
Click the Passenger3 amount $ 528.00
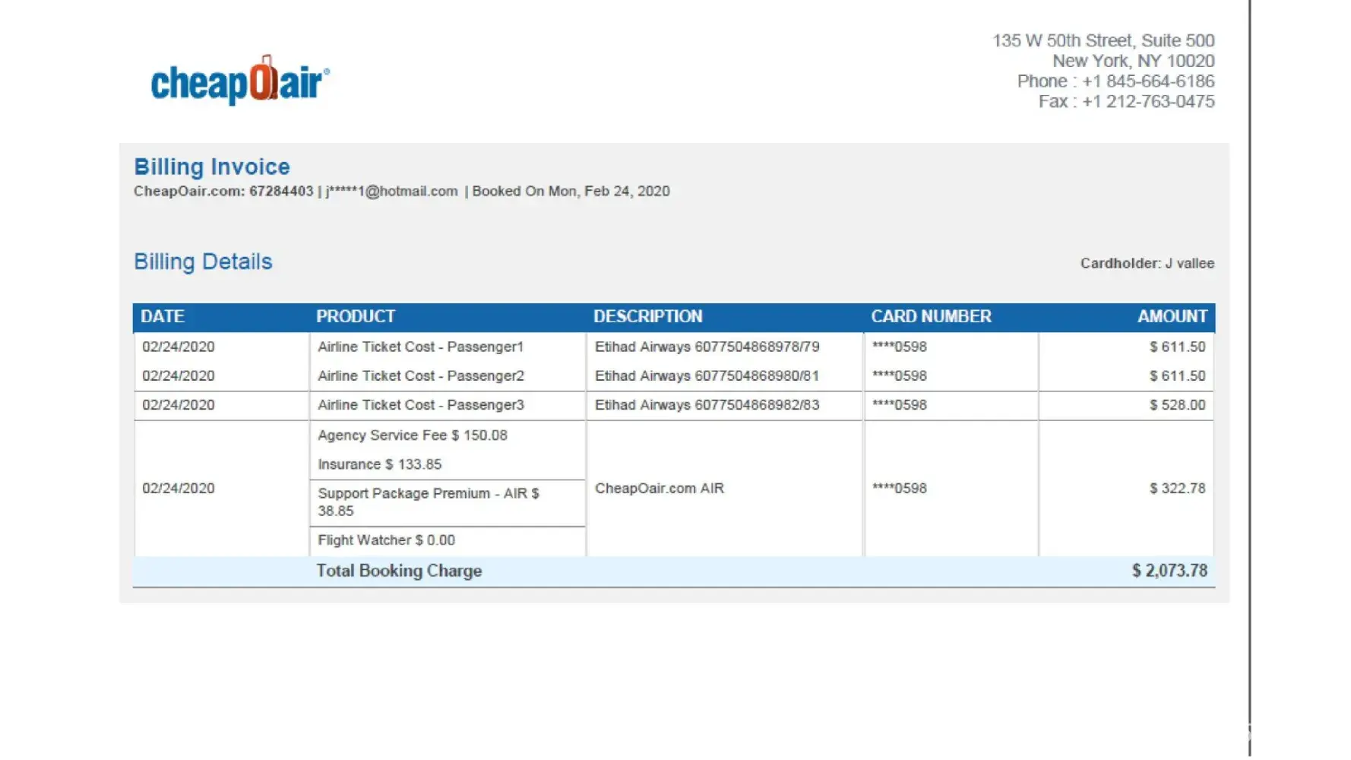[1177, 405]
